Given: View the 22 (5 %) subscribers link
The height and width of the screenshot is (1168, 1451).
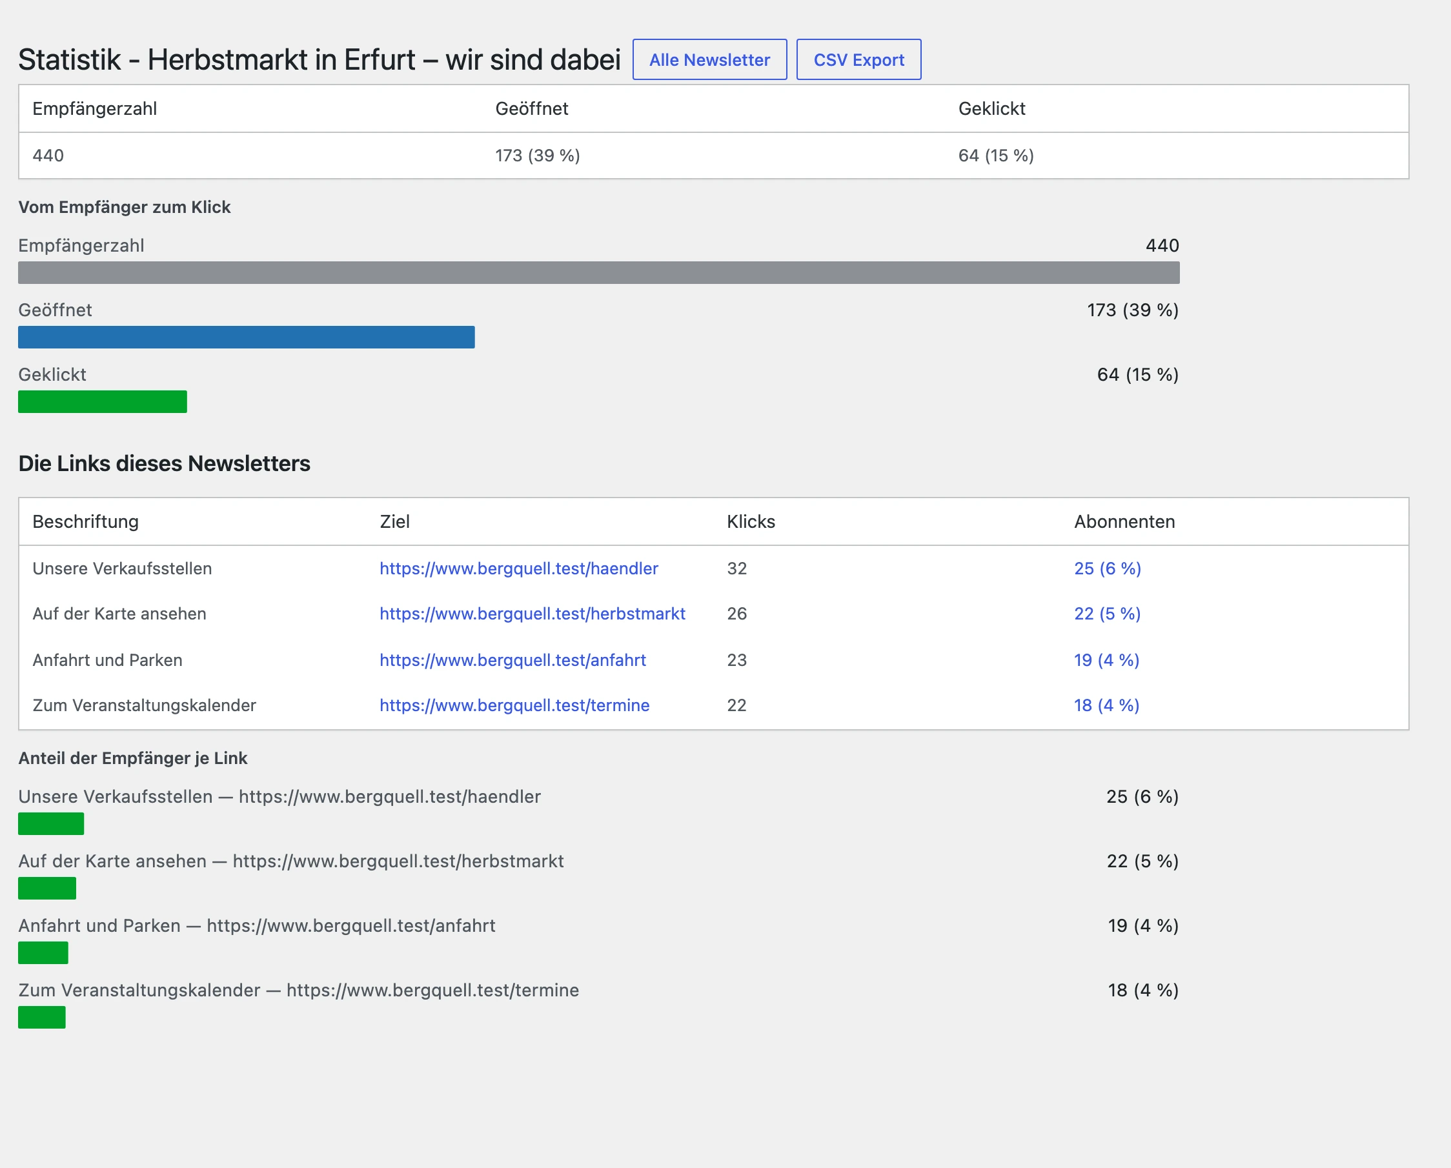Looking at the screenshot, I should 1108,614.
